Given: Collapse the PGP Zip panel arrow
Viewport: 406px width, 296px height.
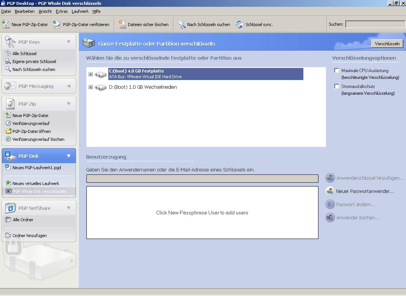Looking at the screenshot, I should [69, 104].
